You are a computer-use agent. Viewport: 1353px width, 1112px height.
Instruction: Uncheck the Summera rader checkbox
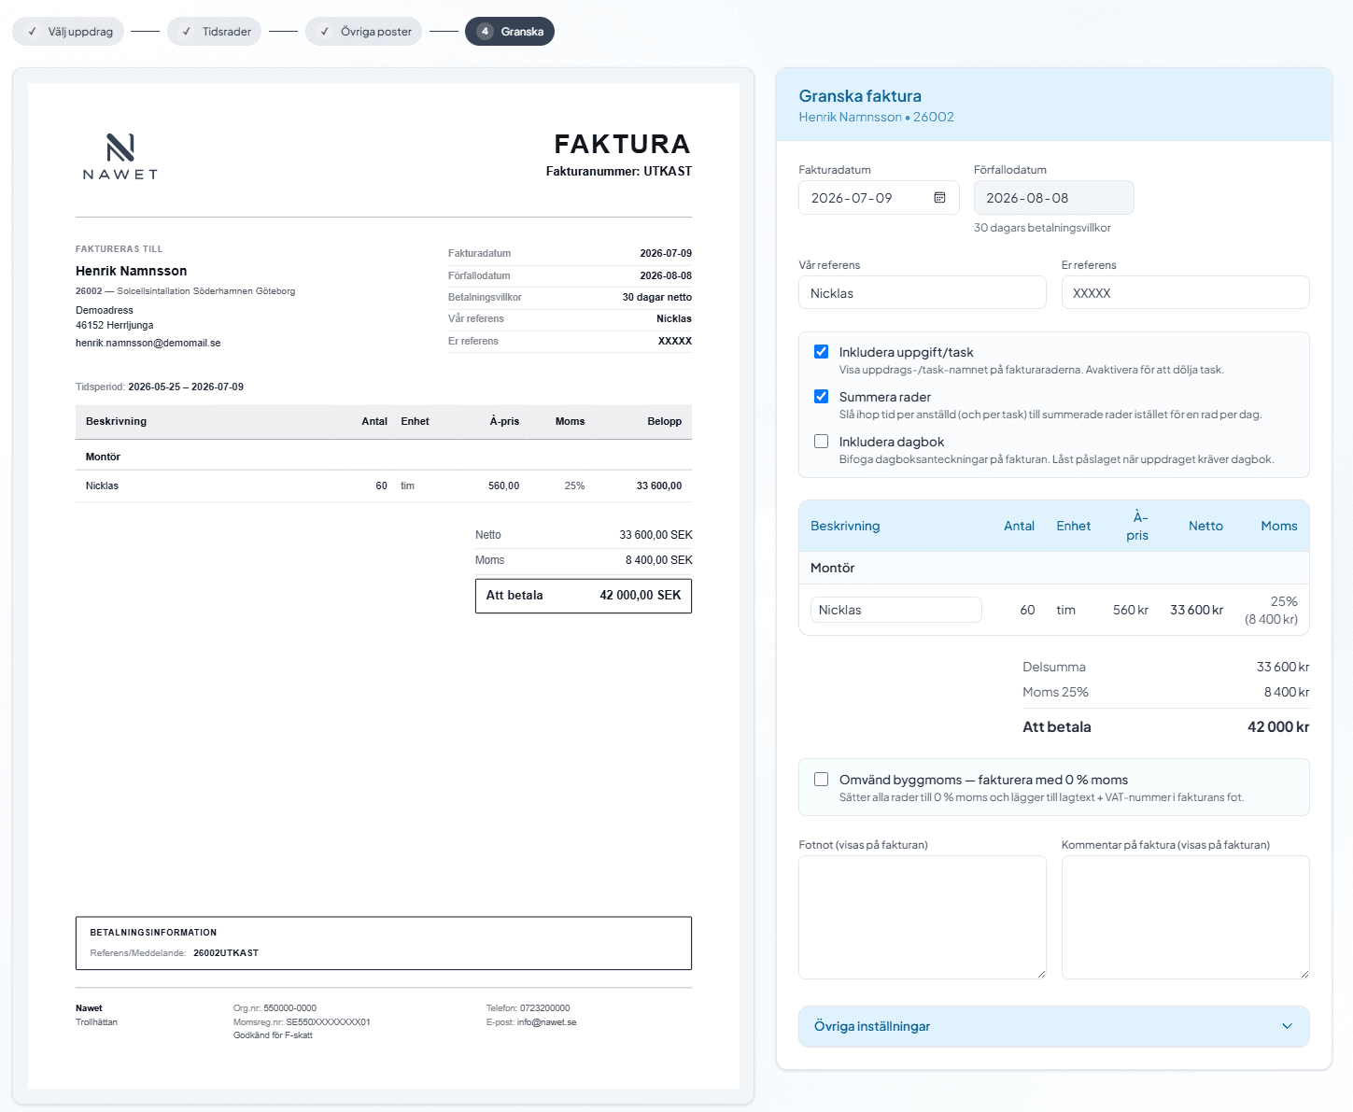coord(821,397)
